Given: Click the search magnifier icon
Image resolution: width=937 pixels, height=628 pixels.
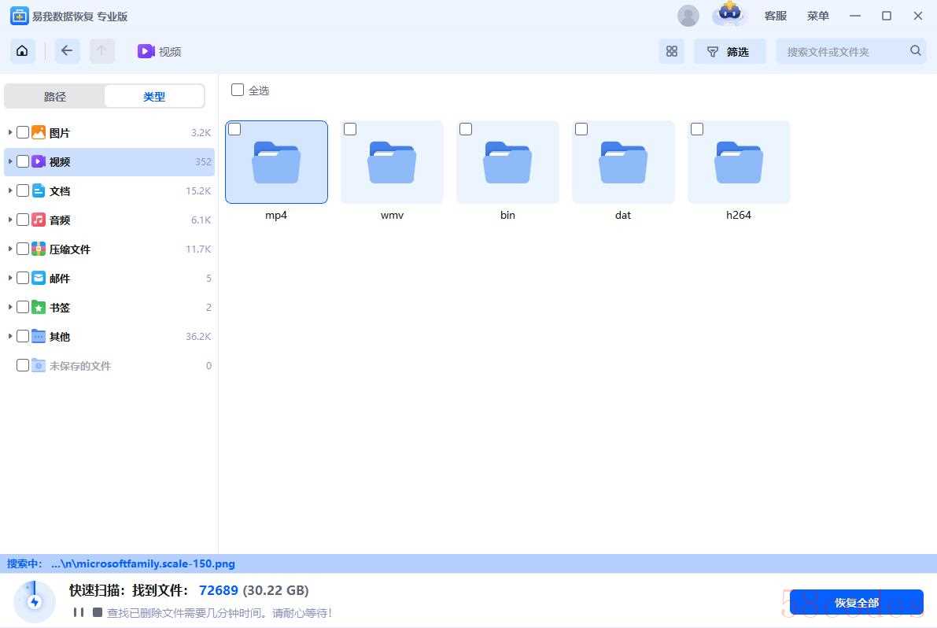Looking at the screenshot, I should [x=915, y=51].
